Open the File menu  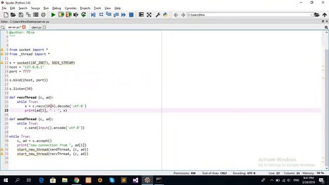[4, 8]
